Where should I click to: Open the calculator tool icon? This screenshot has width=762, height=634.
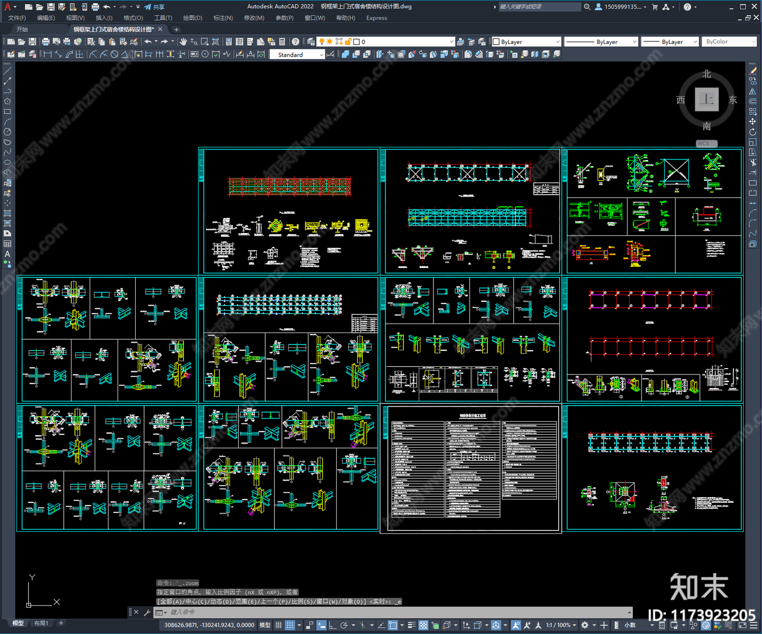point(282,42)
